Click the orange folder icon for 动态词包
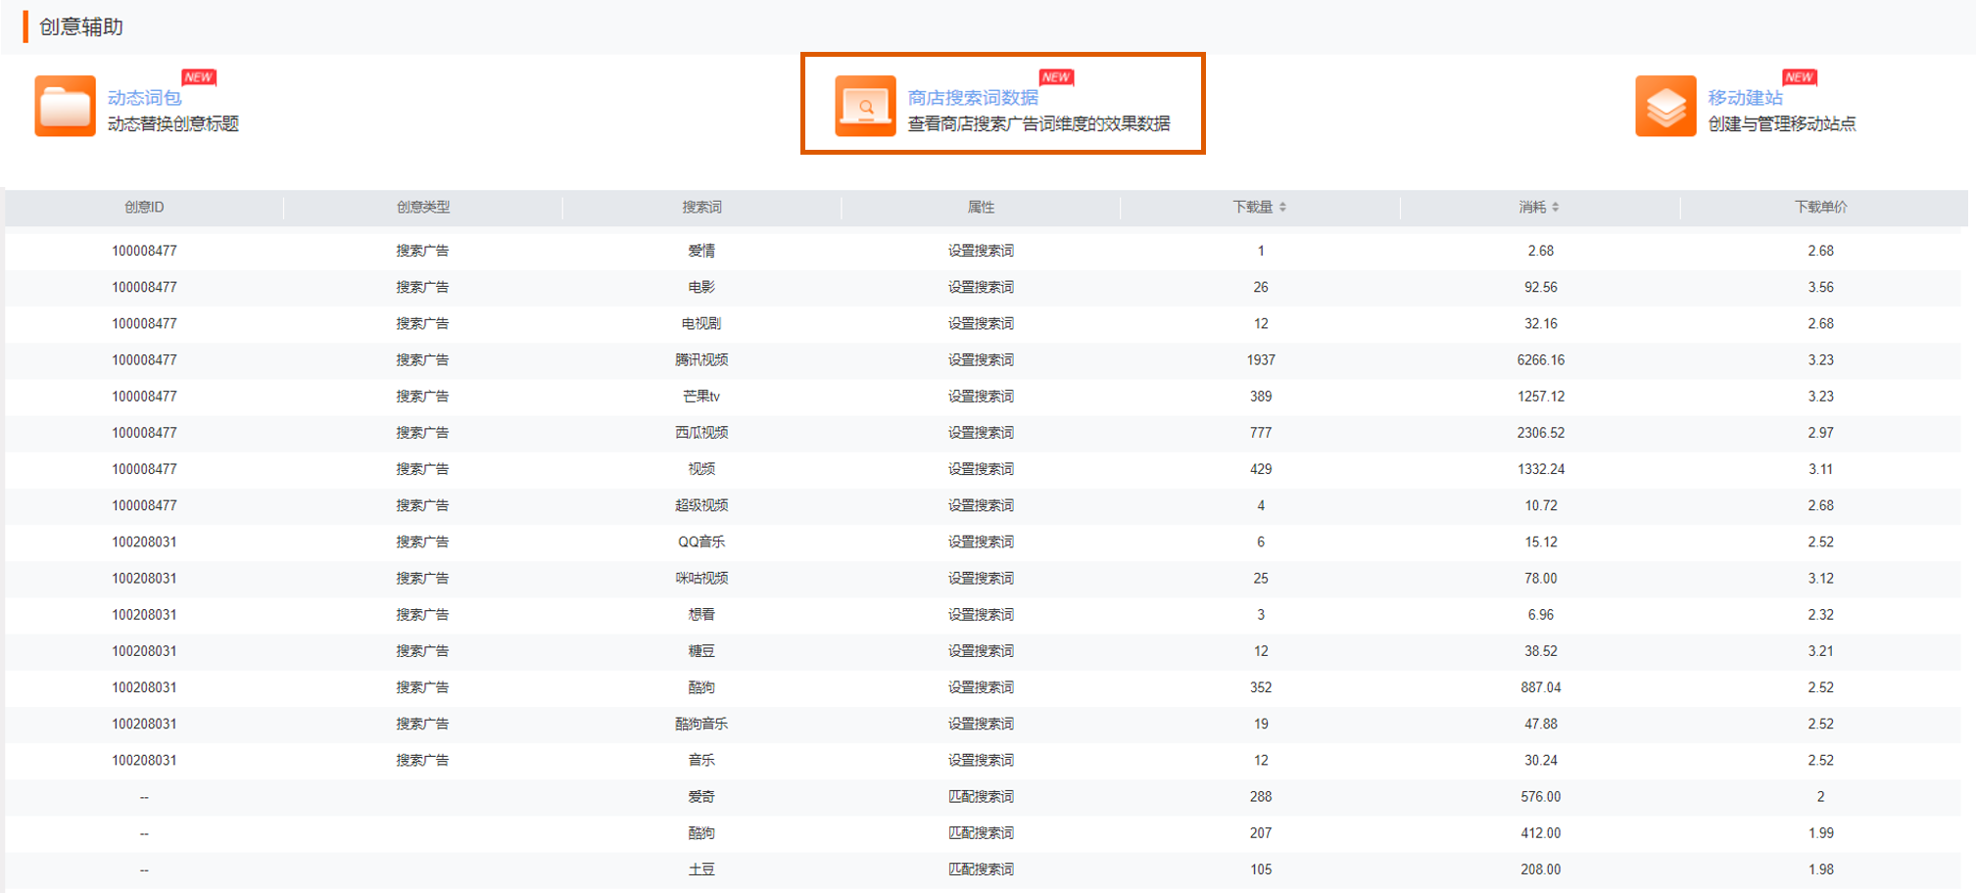This screenshot has height=893, width=1976. click(x=65, y=106)
